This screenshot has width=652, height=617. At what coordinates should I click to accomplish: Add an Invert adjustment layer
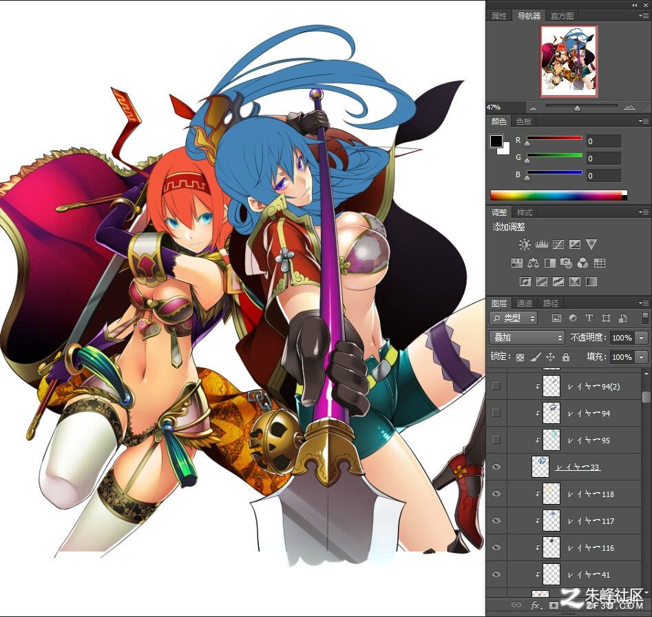point(525,282)
